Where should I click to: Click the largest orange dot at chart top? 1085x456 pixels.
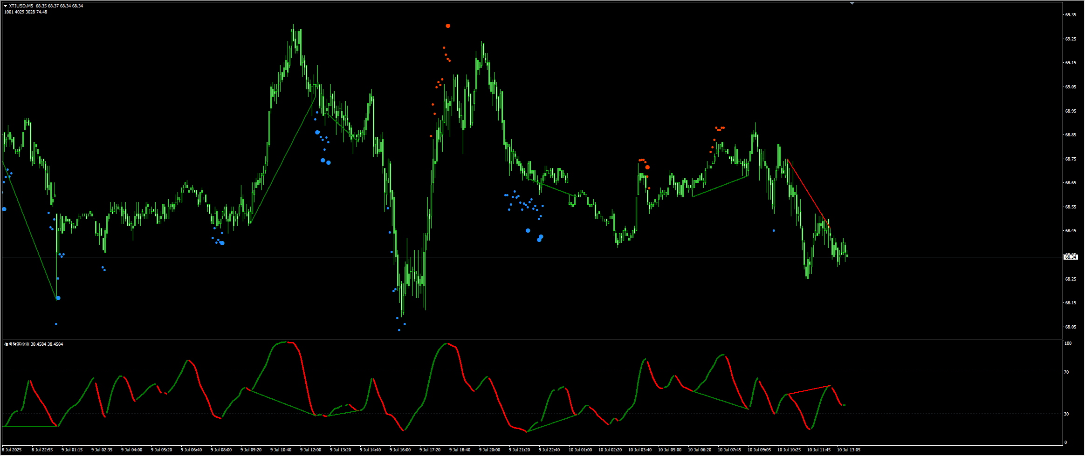click(x=448, y=26)
